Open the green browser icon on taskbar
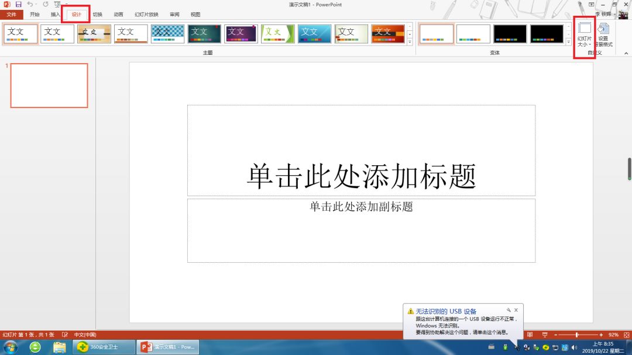 (x=35, y=347)
